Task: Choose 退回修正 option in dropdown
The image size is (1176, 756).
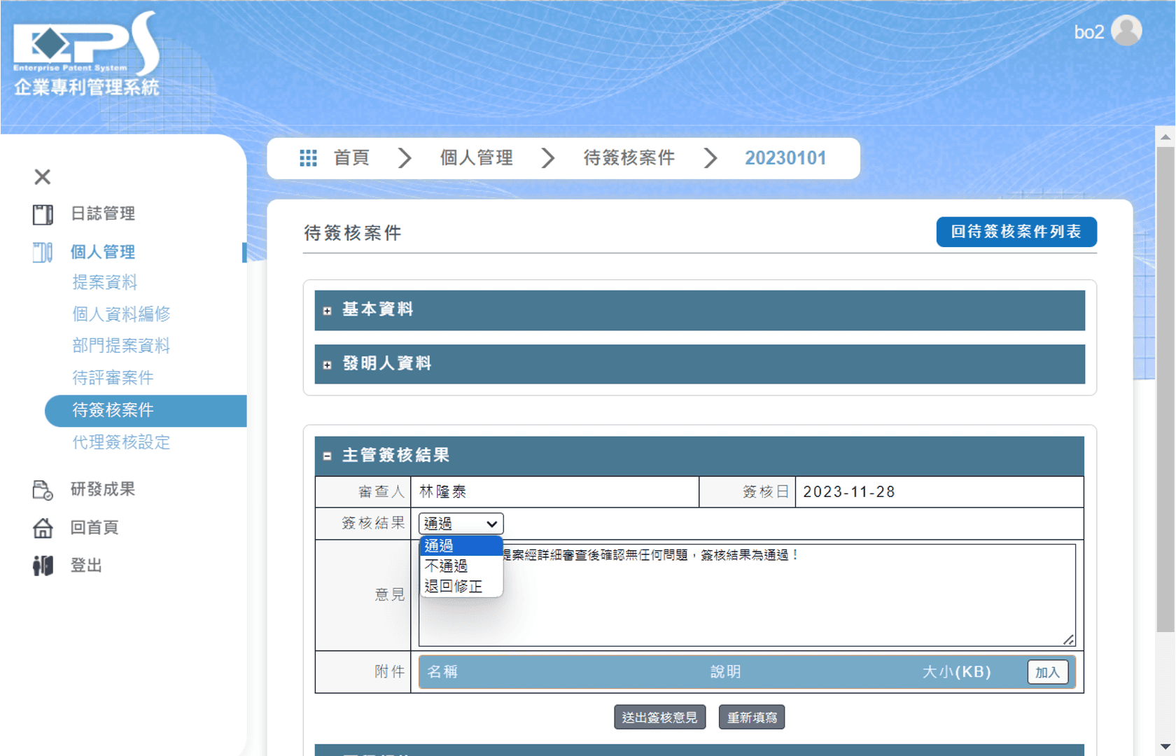Action: click(x=454, y=586)
